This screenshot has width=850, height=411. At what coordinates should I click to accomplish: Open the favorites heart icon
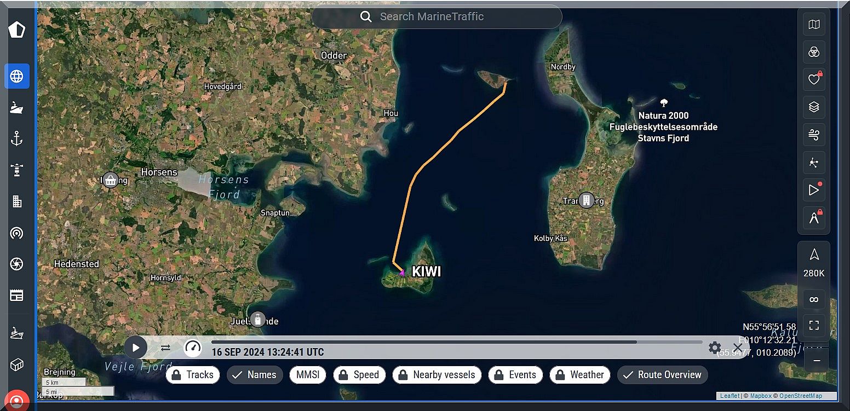814,79
